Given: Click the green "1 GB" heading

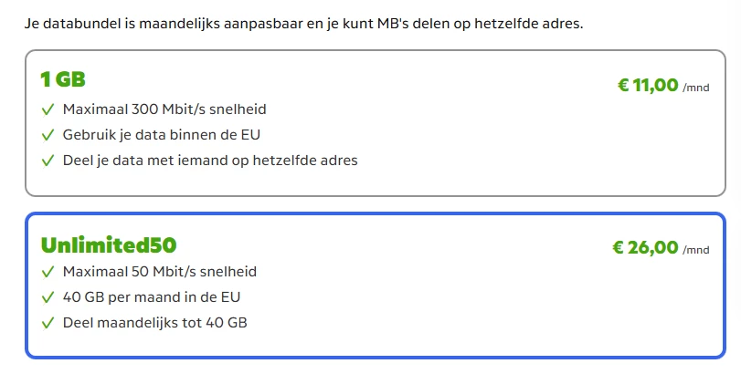Looking at the screenshot, I should coord(63,79).
